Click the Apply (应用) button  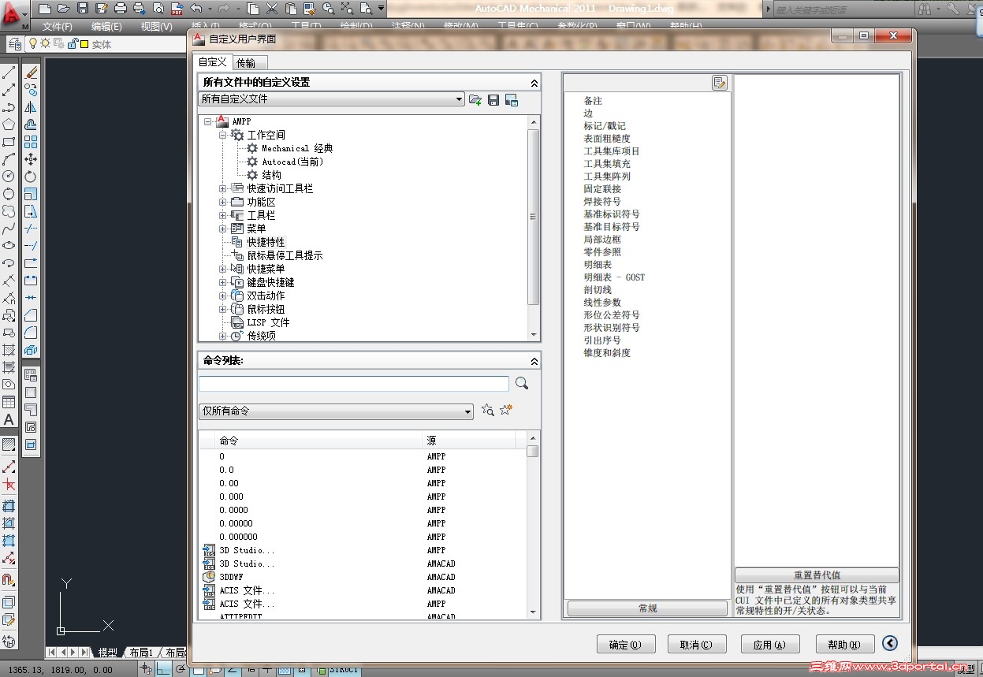pos(770,644)
